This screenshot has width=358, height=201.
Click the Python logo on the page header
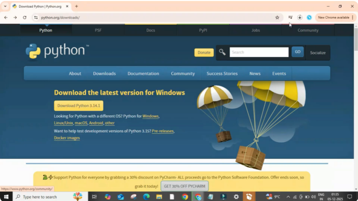click(x=34, y=51)
